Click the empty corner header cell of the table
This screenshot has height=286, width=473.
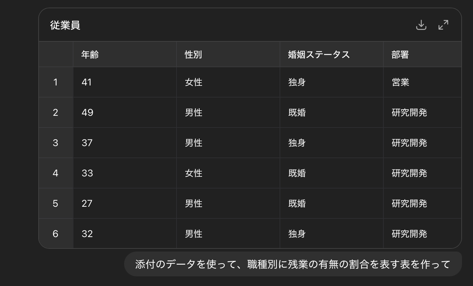(56, 54)
